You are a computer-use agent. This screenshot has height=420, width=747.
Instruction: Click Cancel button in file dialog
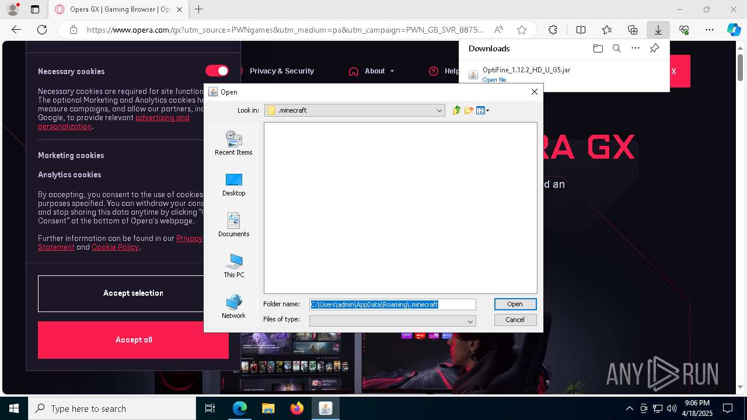tap(515, 320)
